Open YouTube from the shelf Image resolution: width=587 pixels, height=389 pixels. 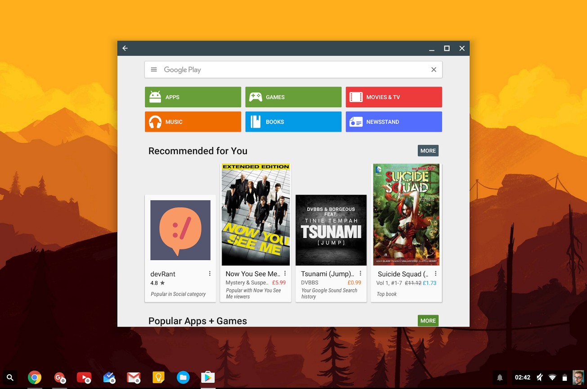pyautogui.click(x=84, y=377)
